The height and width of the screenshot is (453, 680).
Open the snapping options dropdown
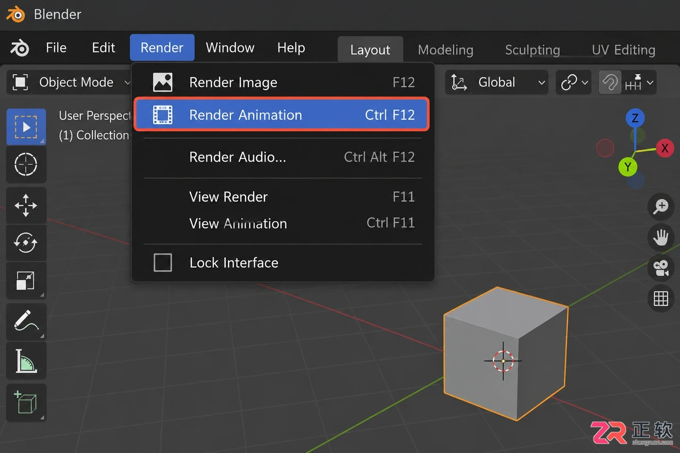(639, 83)
